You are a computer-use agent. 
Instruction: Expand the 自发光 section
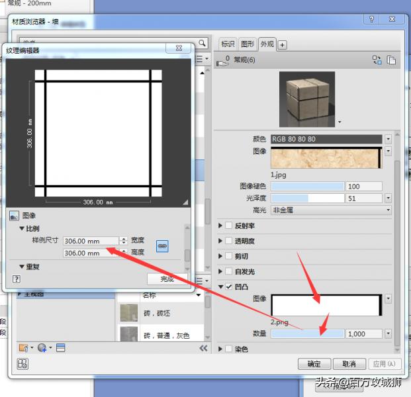point(220,271)
